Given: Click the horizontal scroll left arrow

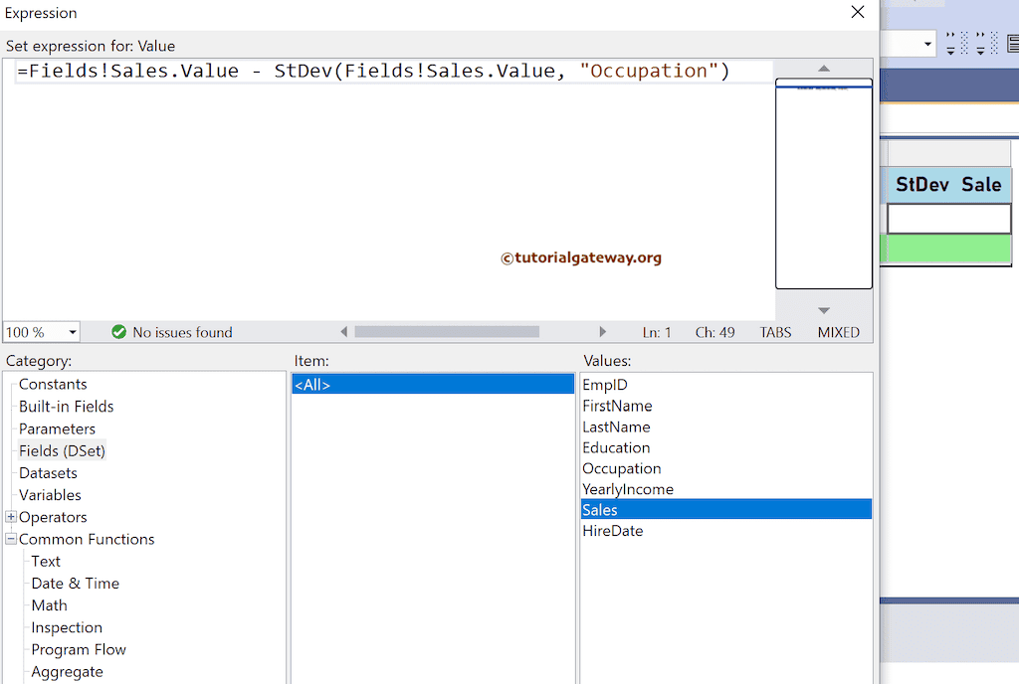Looking at the screenshot, I should (x=344, y=332).
